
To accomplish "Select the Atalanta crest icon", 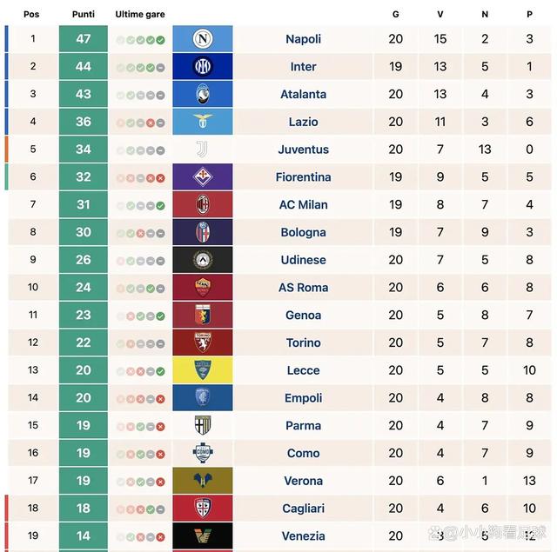I will [x=203, y=95].
